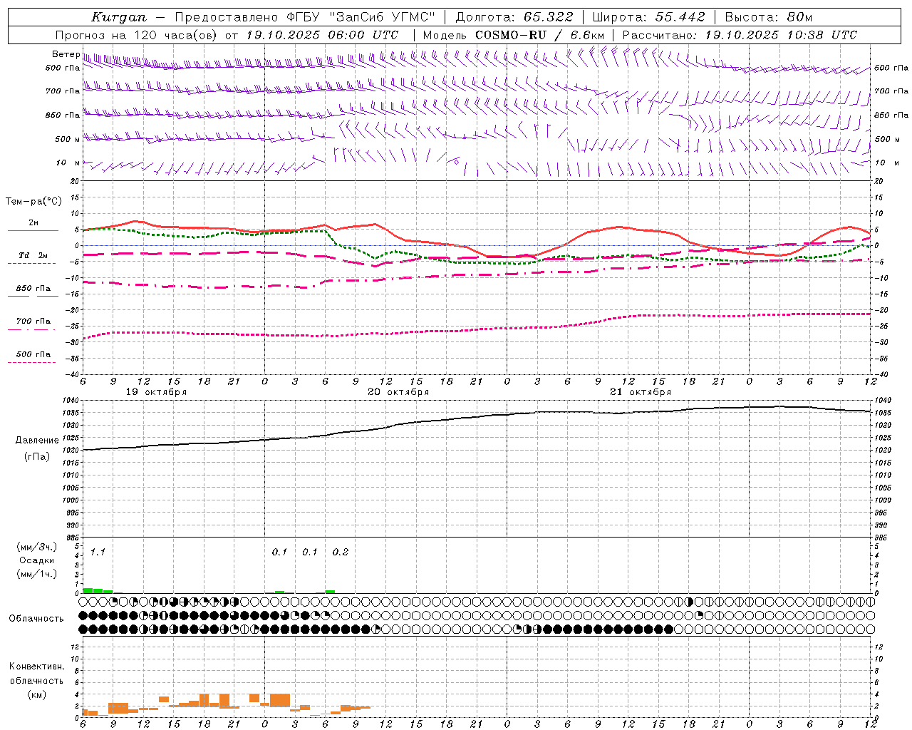
Task: Select the "Высота: 80м" header value
Action: pos(768,17)
